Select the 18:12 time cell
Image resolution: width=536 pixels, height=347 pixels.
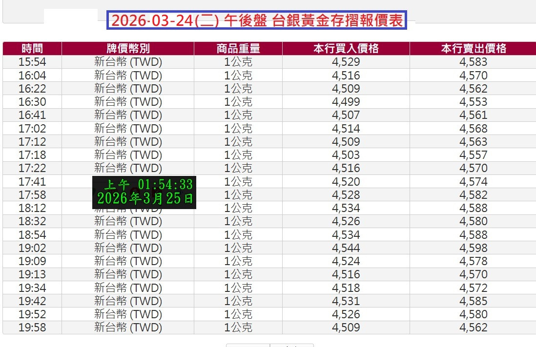tap(32, 208)
